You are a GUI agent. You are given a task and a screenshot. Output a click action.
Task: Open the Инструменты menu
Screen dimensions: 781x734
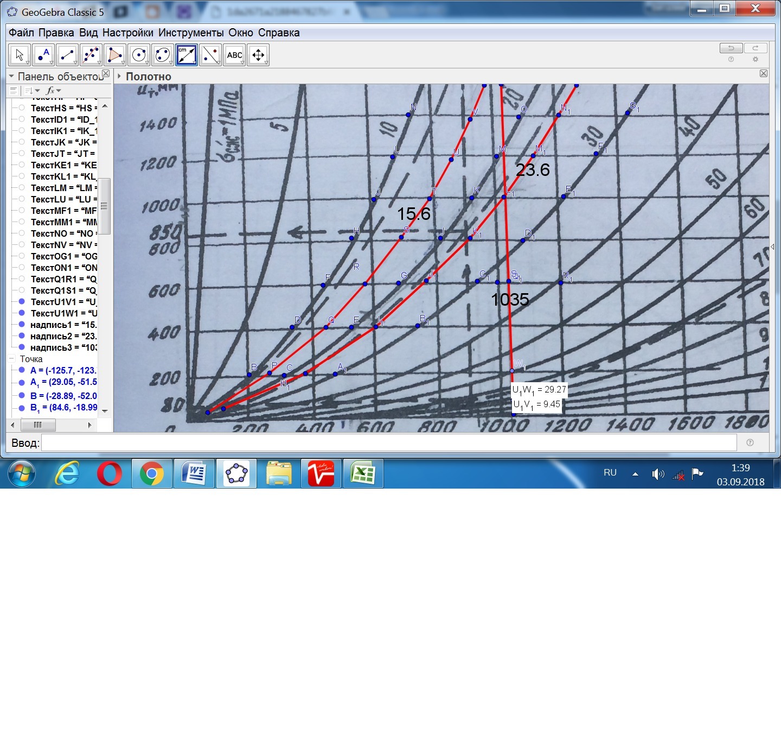coord(190,33)
